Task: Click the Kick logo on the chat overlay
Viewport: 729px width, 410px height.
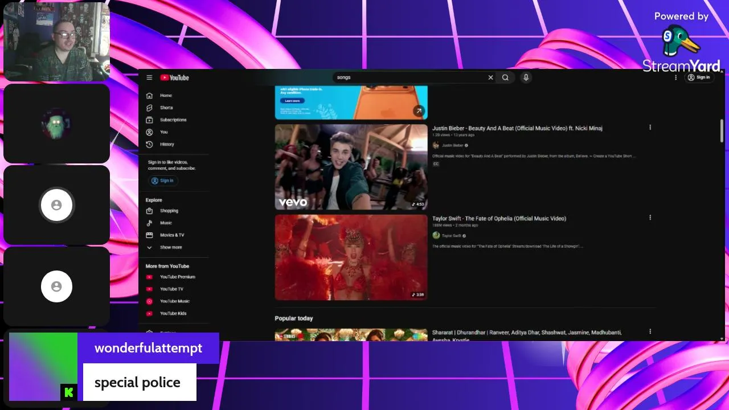Action: coord(69,392)
